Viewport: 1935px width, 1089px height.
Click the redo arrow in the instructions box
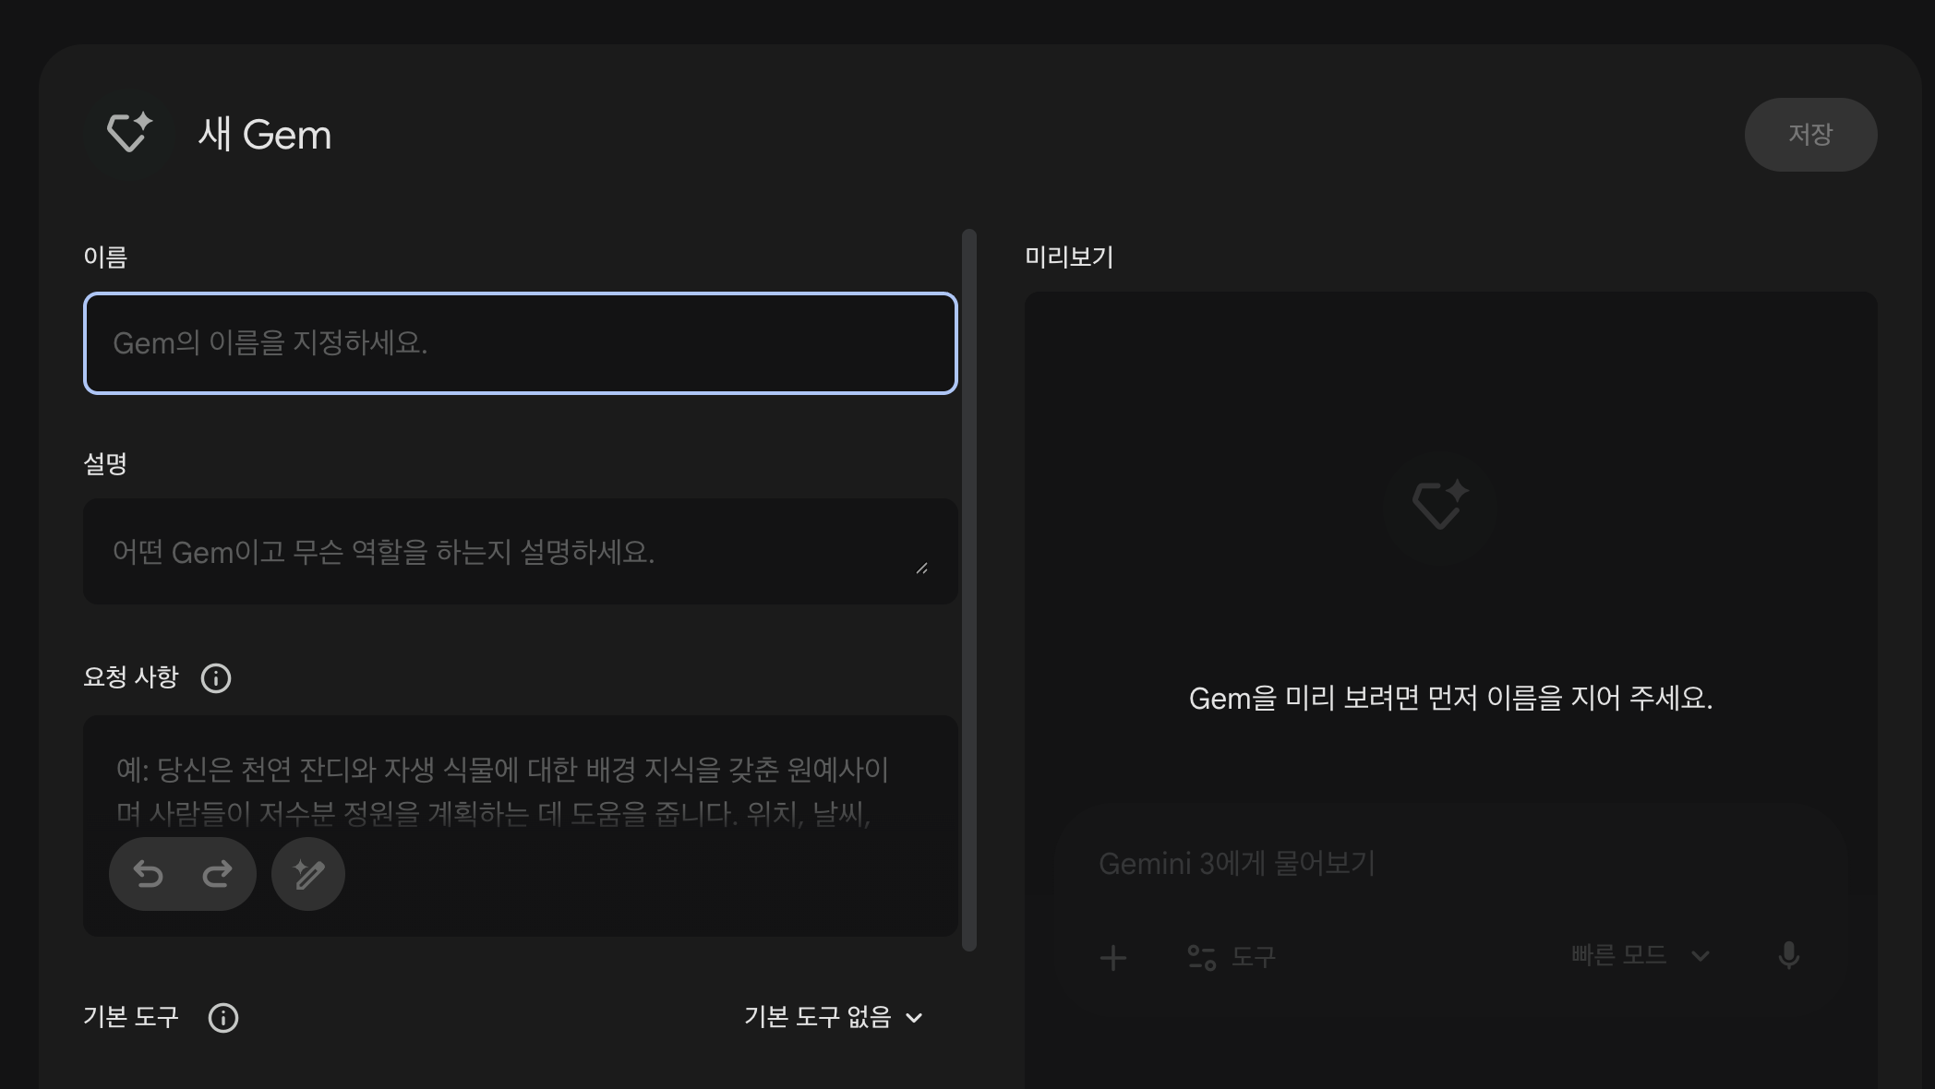217,873
